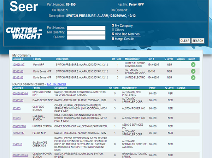Screen dimensions: 212x158
Task: Click Facility header in My Company table
Action: tap(37, 59)
